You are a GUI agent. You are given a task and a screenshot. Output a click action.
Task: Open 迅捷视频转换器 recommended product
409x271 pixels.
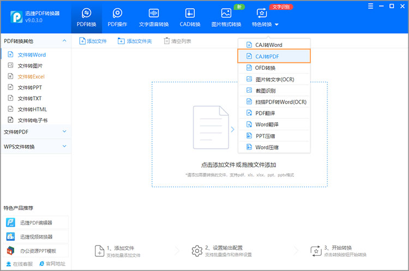coord(36,237)
